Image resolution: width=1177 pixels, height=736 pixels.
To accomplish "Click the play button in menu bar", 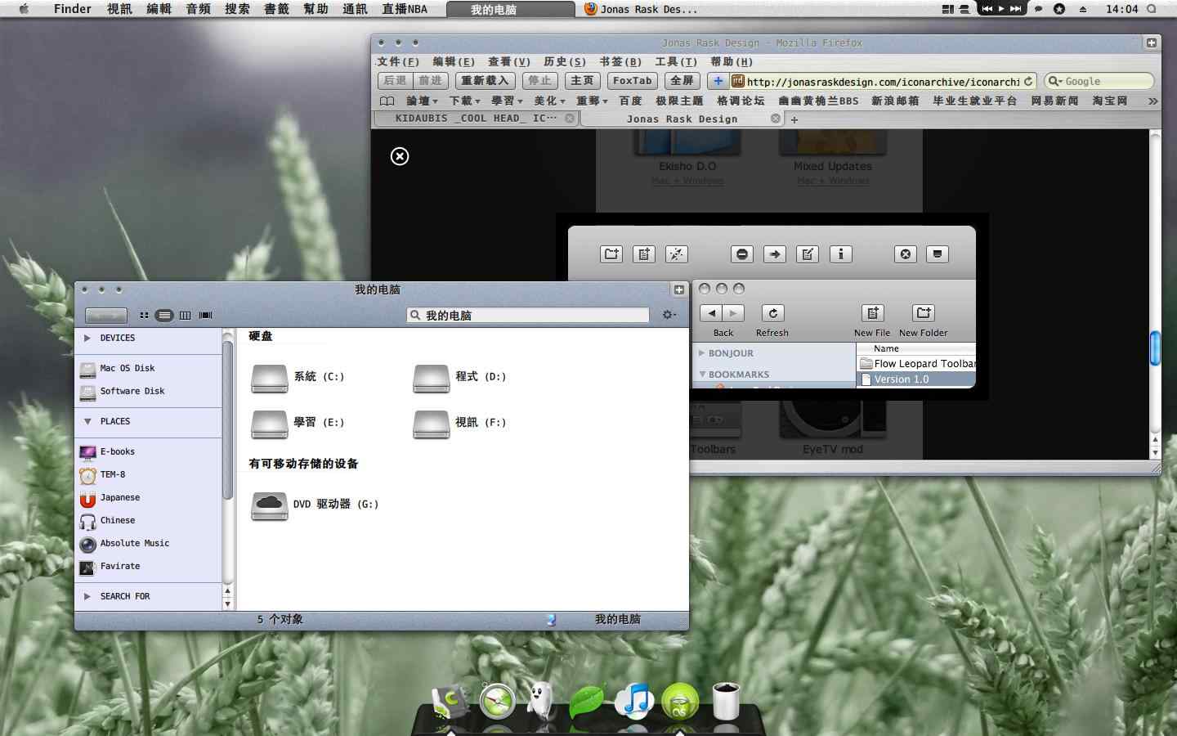I will pyautogui.click(x=1001, y=9).
